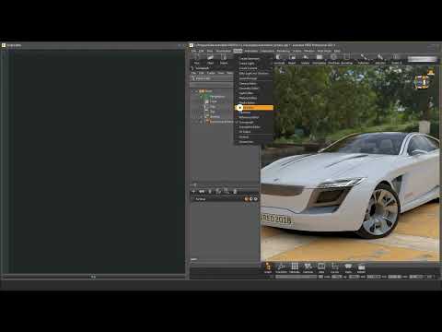The width and height of the screenshot is (442, 332).
Task: Click the search field in the top toolbar
Action: [422, 59]
